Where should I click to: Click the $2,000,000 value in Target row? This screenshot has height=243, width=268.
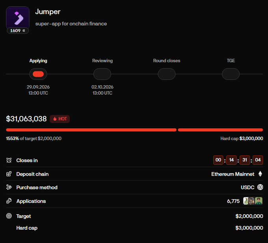pos(249,216)
